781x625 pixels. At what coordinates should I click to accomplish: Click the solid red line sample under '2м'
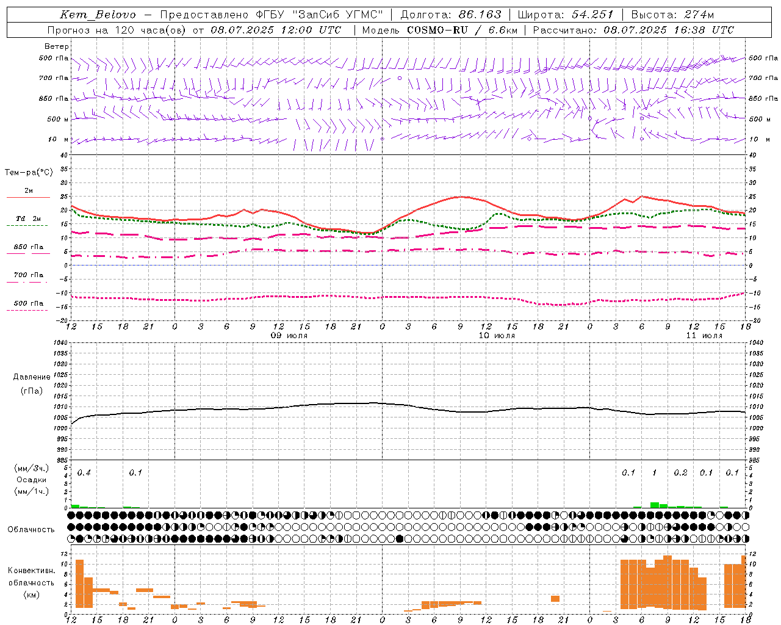(x=28, y=198)
